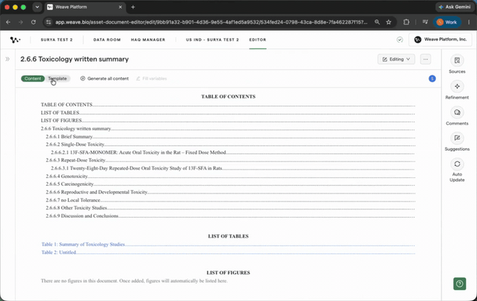The width and height of the screenshot is (477, 301).
Task: Close the Weave Platform tab
Action: [120, 7]
